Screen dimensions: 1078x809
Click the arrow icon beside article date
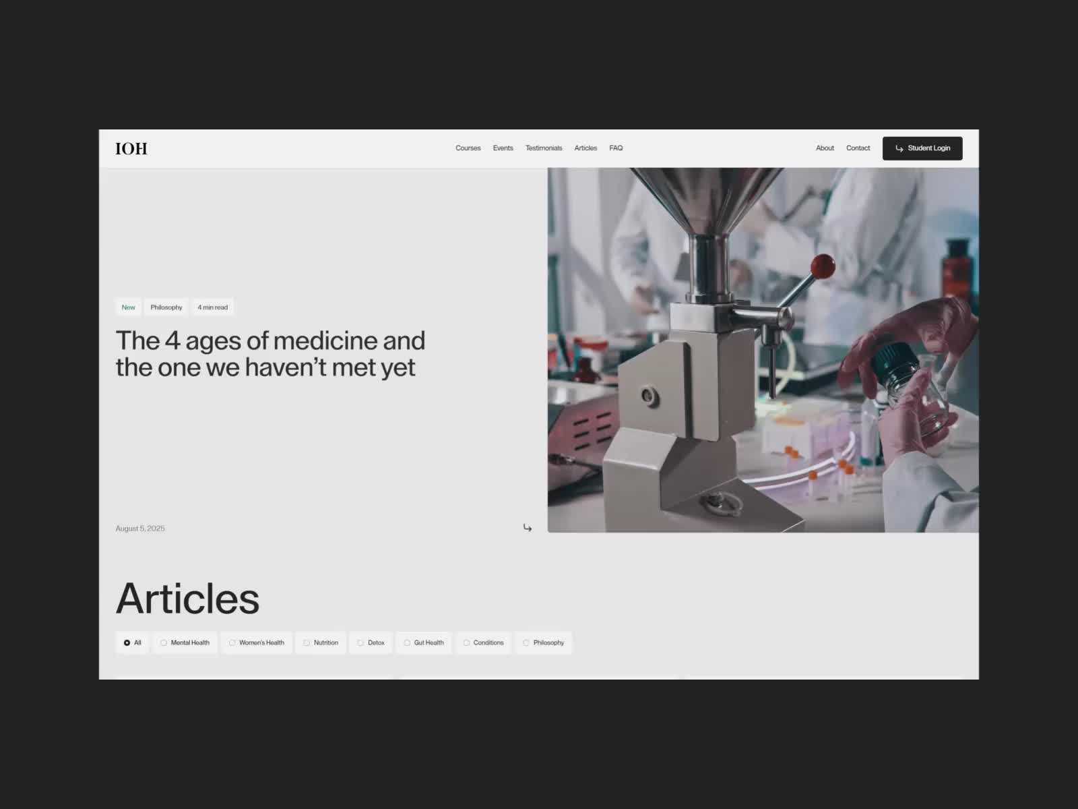click(x=527, y=528)
